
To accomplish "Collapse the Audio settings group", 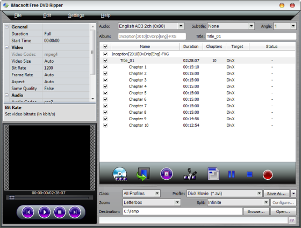I will tap(6, 95).
